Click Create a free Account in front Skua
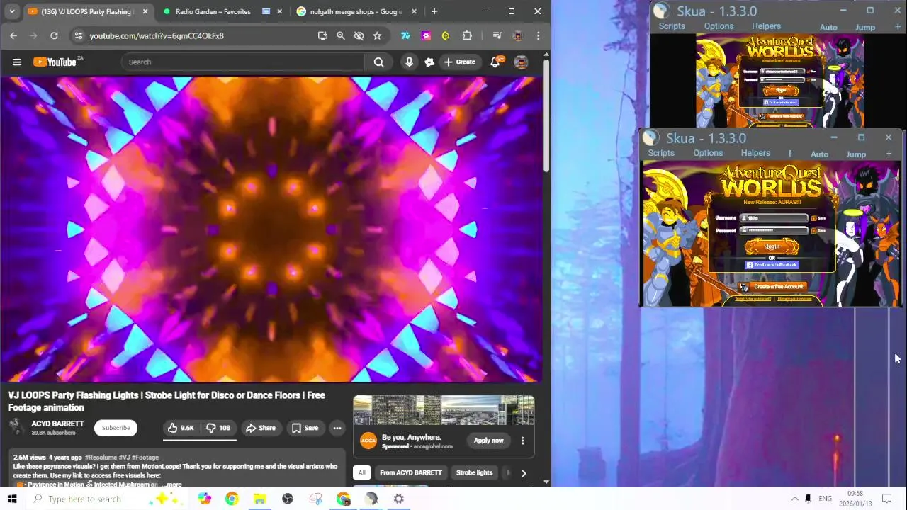Image resolution: width=907 pixels, height=510 pixels. pos(772,287)
